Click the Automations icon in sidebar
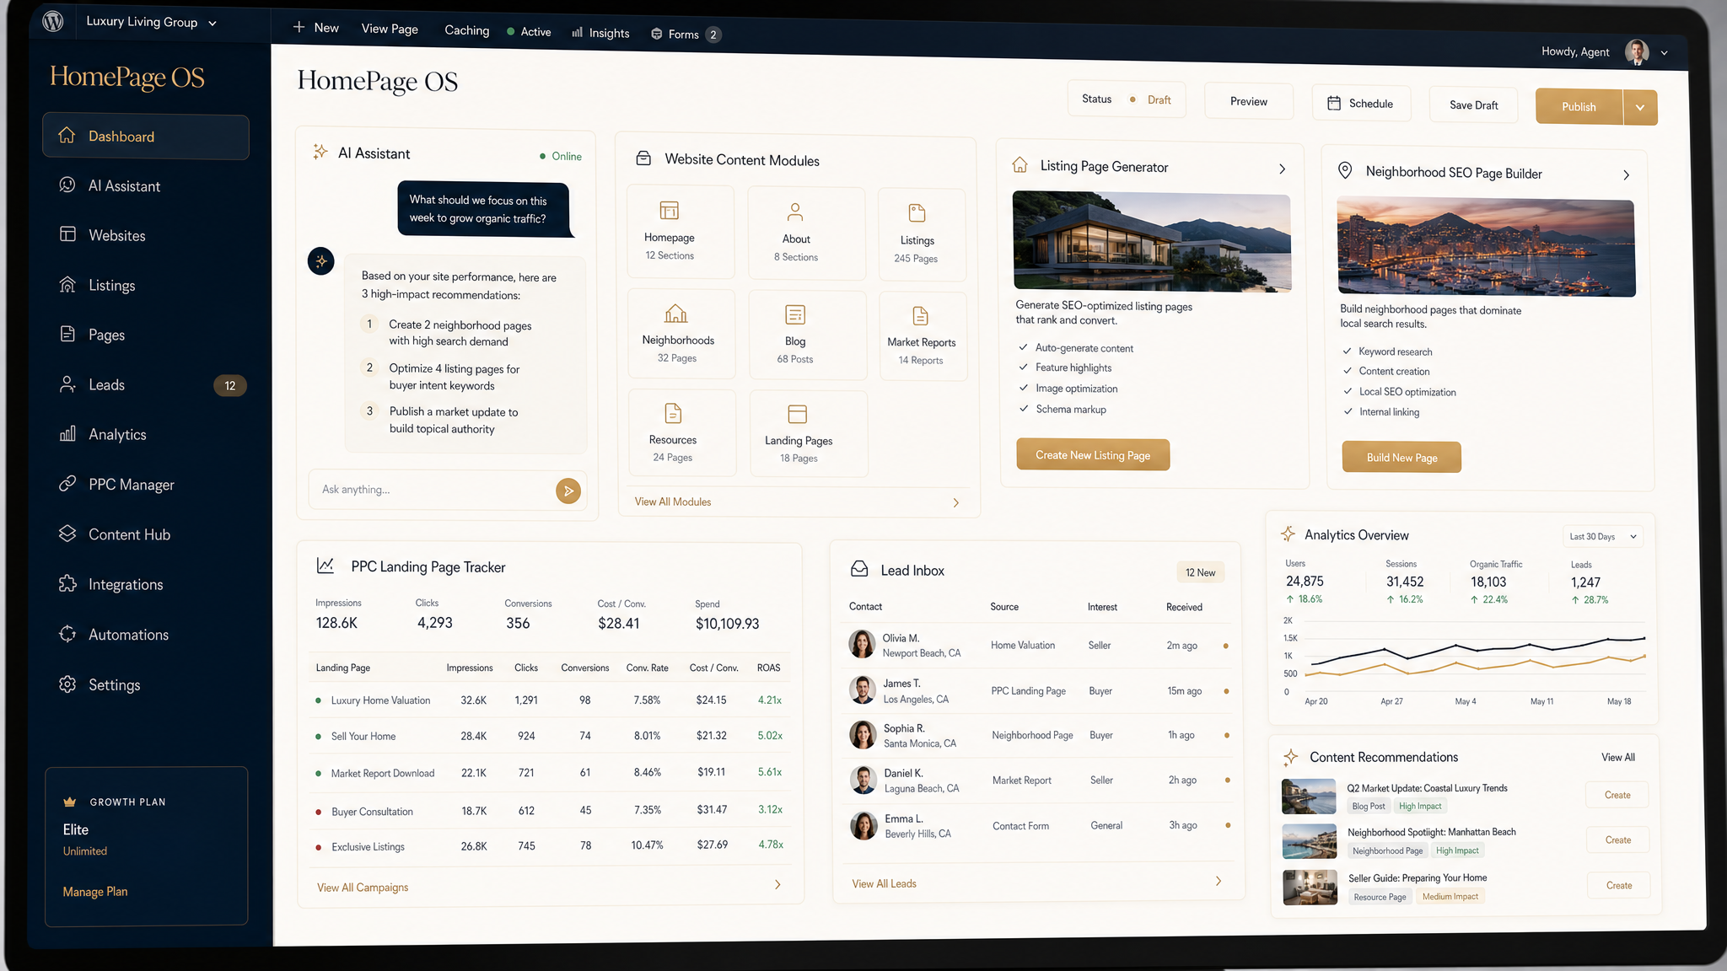1727x971 pixels. click(x=67, y=634)
